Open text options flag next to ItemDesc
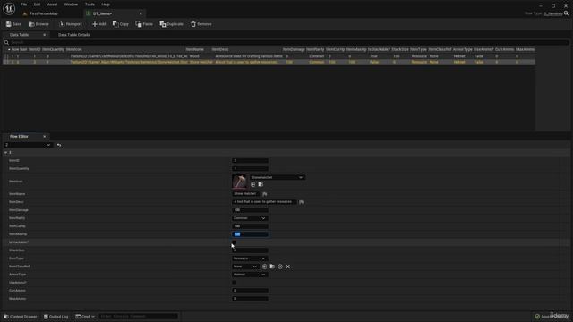Screen dimensions: 573x322 tap(301, 202)
